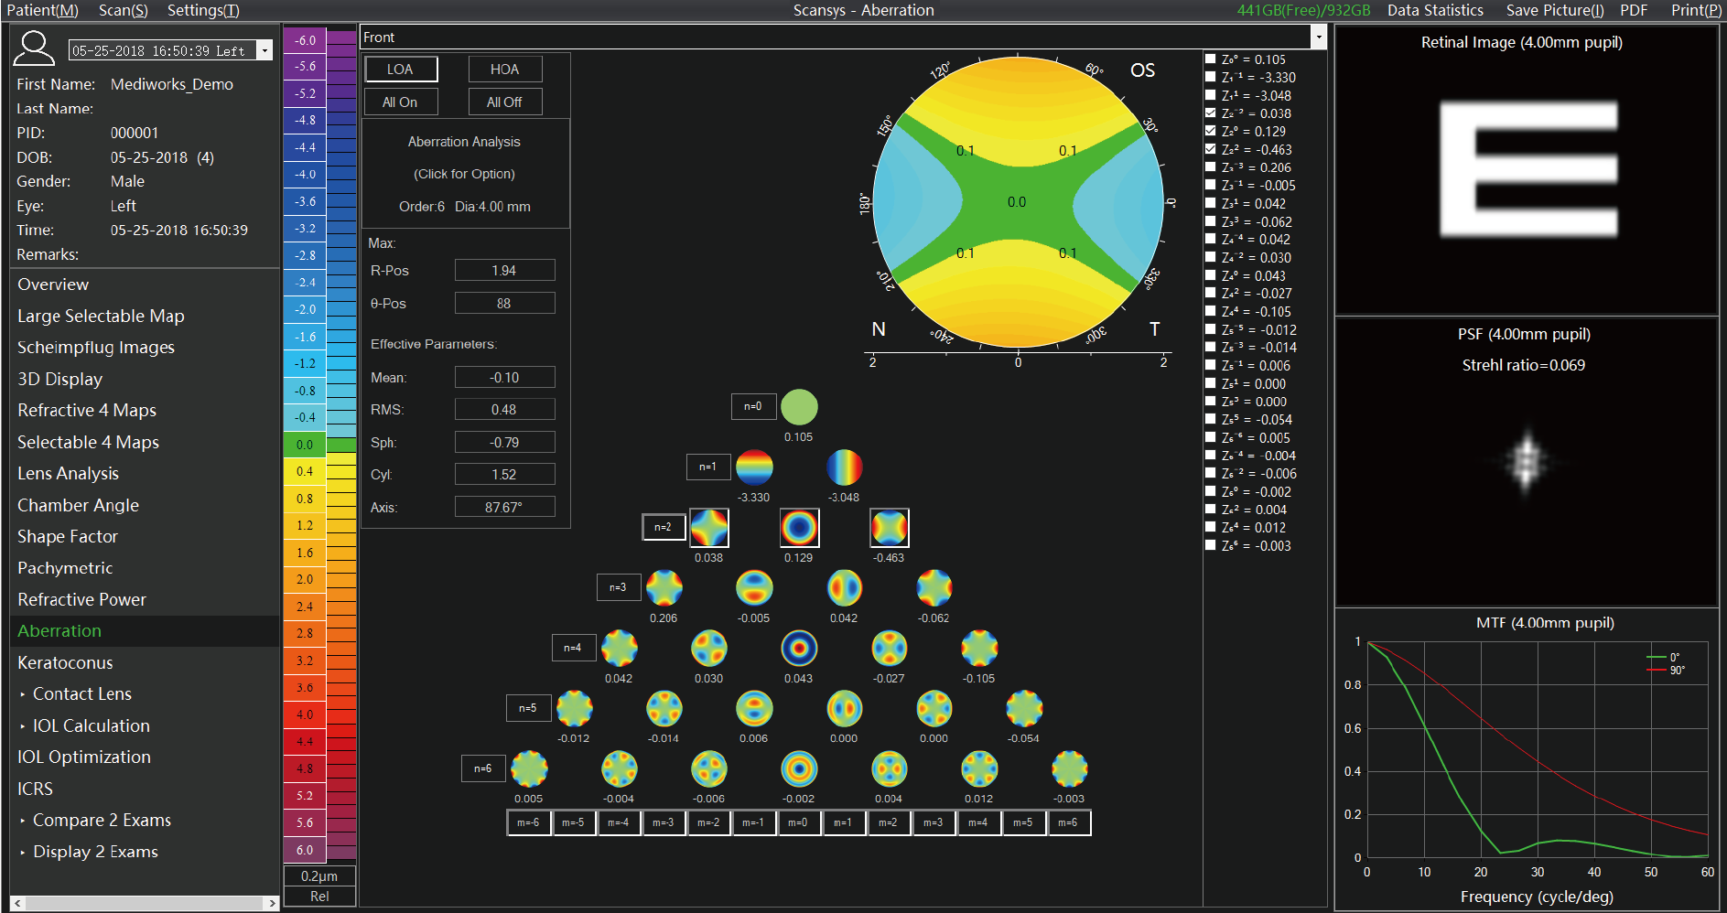Click the All On button
Image resolution: width=1727 pixels, height=913 pixels.
[x=401, y=102]
